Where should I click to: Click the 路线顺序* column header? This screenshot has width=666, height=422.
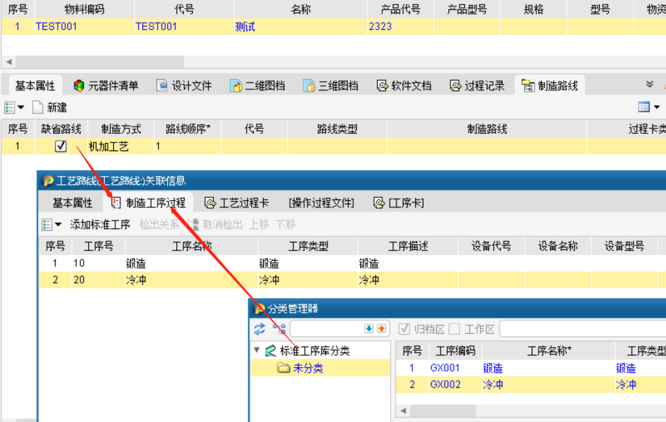click(x=187, y=129)
